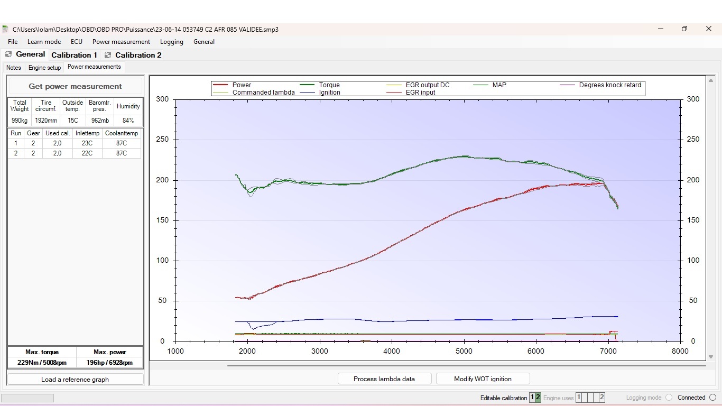Select editable calibration box 2

coord(538,398)
